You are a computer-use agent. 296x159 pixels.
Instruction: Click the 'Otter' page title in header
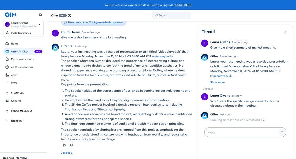pos(54,15)
